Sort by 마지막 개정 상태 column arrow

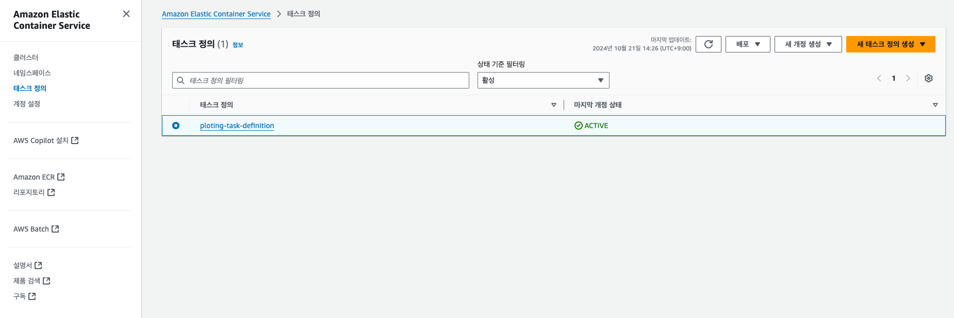coord(935,105)
